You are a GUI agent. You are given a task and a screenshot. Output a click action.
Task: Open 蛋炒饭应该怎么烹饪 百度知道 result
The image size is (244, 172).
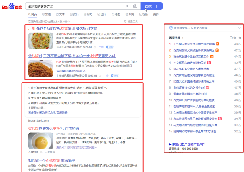(54, 129)
